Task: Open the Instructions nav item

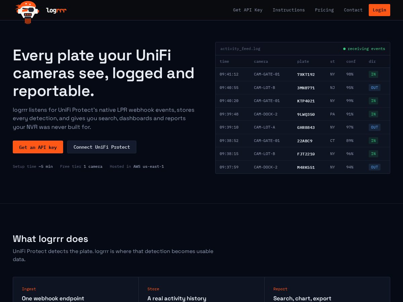Action: click(x=289, y=10)
